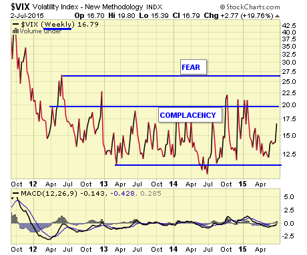This screenshot has height=255, width=307.
Task: Select the COMPLACENCY annotation box
Action: click(x=190, y=115)
